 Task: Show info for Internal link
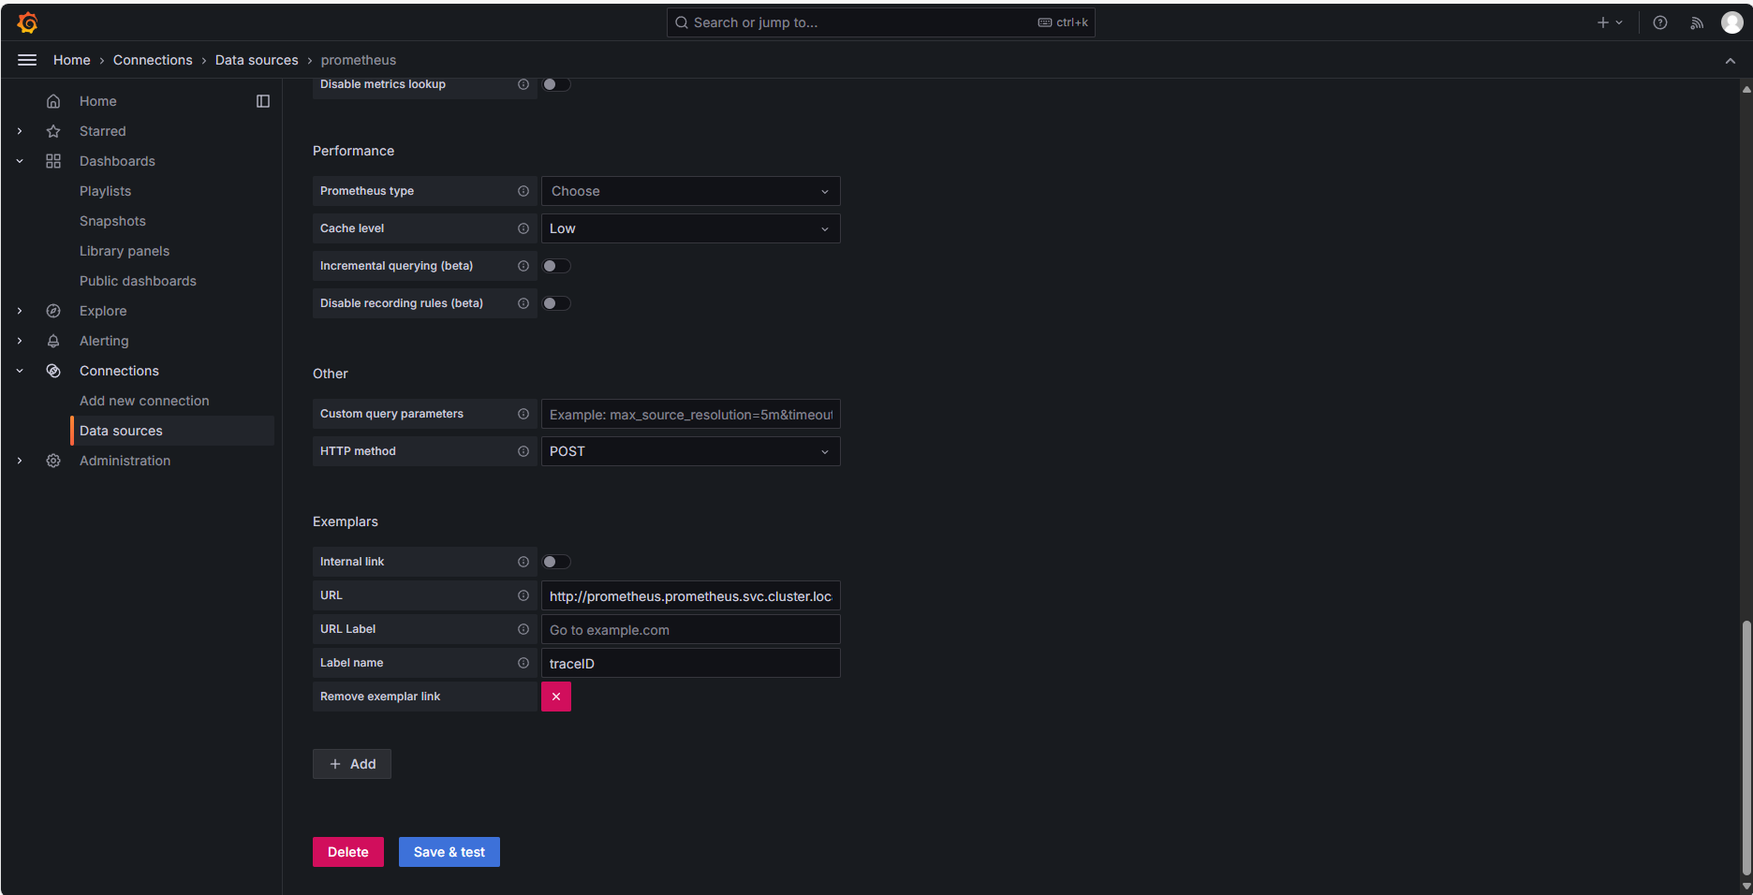point(523,562)
